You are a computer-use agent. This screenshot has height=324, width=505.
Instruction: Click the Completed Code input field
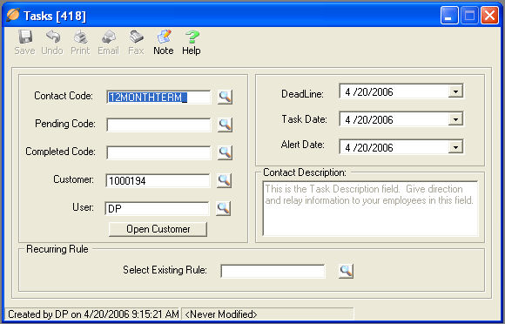click(158, 152)
